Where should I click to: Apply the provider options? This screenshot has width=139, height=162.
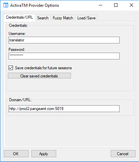44,154
